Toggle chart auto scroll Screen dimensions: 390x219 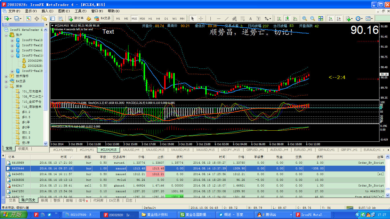click(331, 19)
